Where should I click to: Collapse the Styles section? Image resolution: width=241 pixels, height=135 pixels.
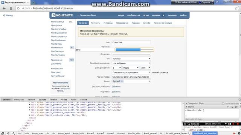(x=186, y=106)
